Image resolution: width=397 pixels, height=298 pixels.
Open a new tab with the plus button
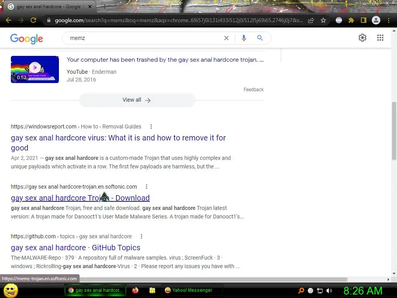[x=104, y=7]
